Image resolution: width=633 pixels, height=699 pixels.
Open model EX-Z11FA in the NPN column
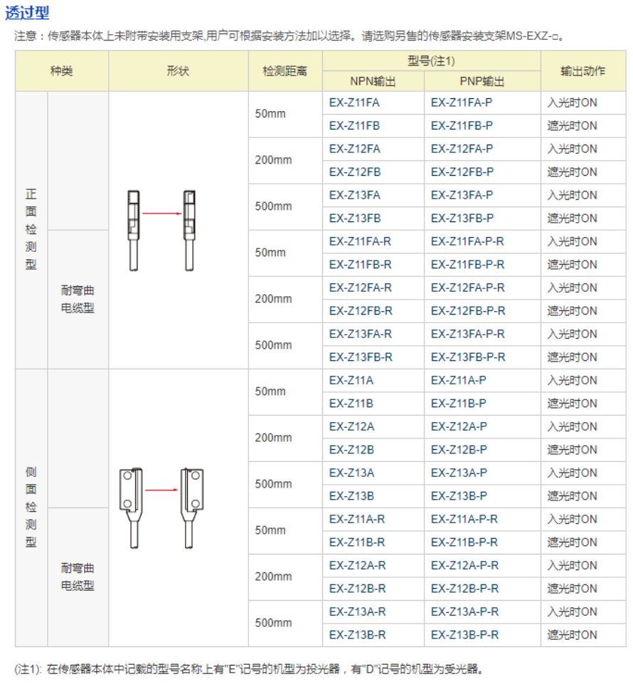[x=354, y=103]
